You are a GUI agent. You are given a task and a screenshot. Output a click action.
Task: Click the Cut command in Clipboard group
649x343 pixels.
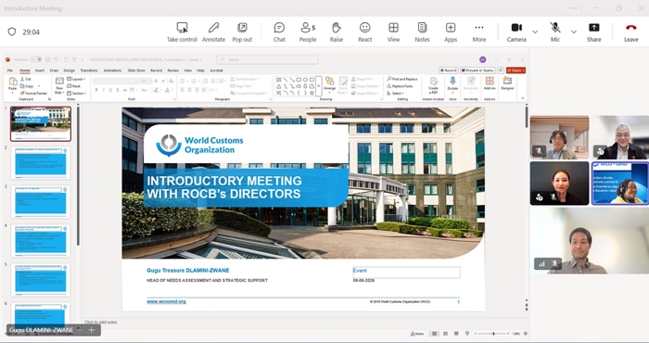[26, 79]
